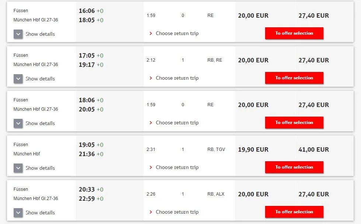Select the 41,00 EUR price
The width and height of the screenshot is (361, 224).
[313, 149]
